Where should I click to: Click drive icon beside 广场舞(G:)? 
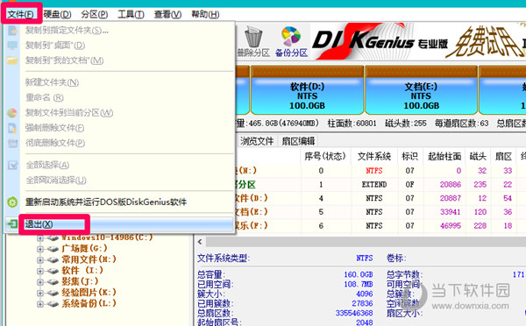point(53,249)
